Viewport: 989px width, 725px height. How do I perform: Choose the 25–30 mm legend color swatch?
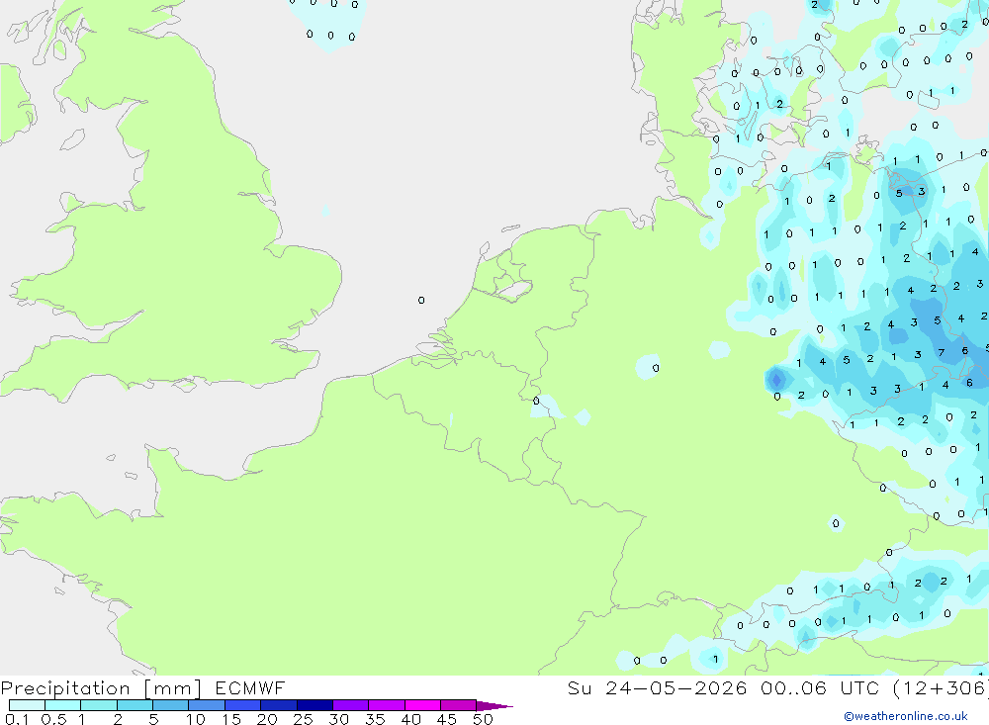point(315,705)
